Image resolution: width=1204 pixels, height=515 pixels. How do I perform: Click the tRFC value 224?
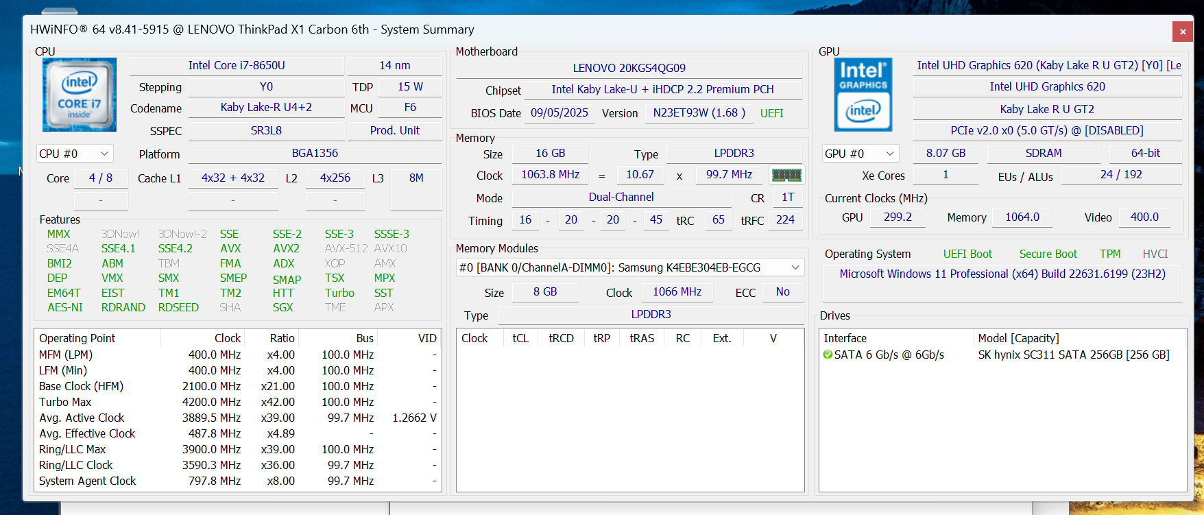click(786, 220)
